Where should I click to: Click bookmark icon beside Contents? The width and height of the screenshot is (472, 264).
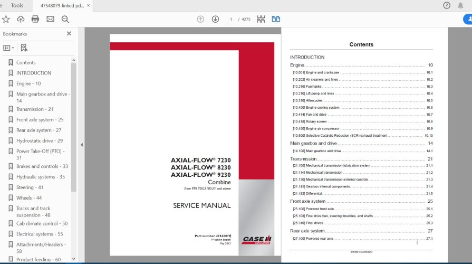[11, 62]
